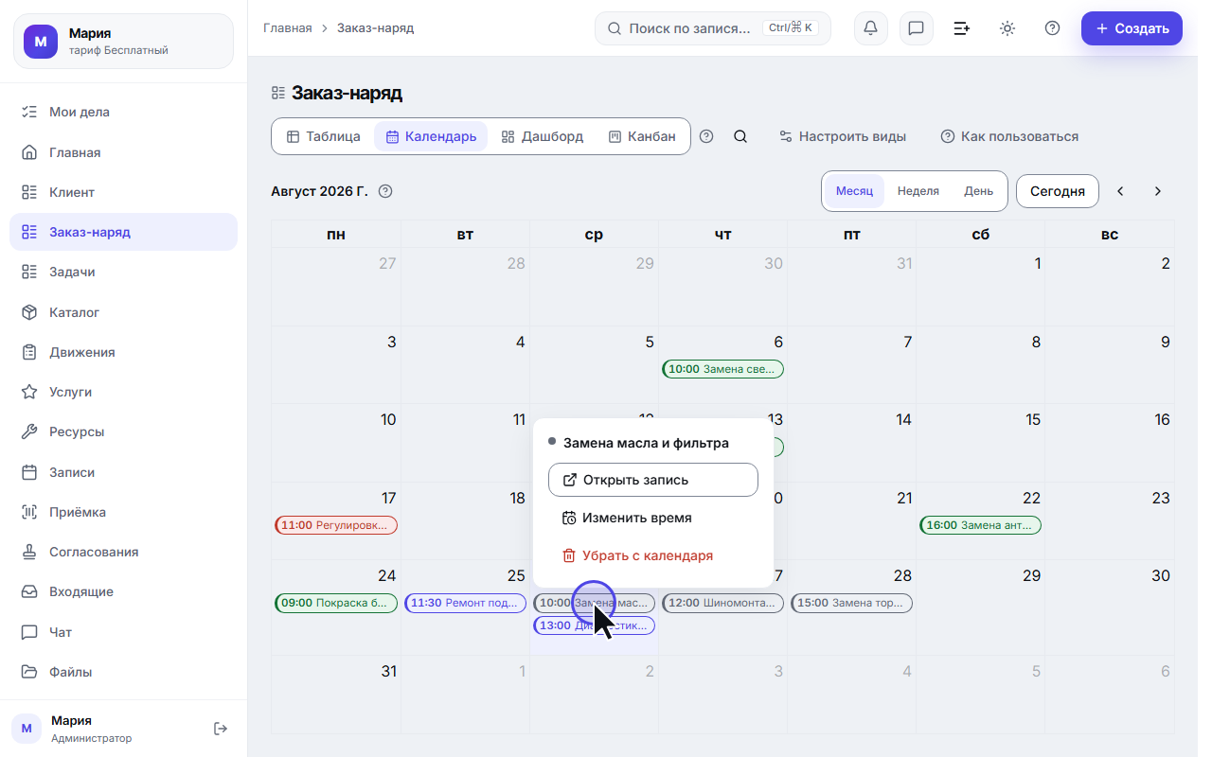Viewport: 1212px width, 757px height.
Task: Select Неделя calendar range
Action: 918,191
